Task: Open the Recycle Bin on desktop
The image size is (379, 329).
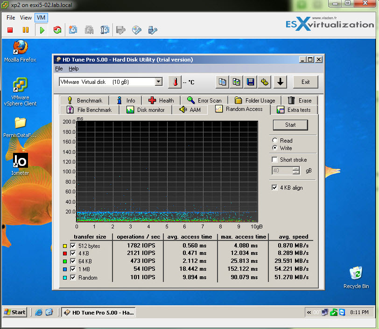Action: point(356,277)
